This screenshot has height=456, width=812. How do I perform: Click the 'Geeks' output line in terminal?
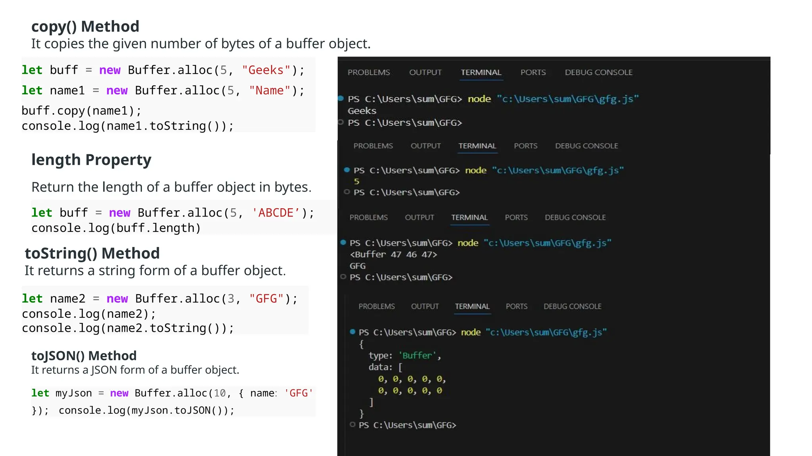point(362,111)
